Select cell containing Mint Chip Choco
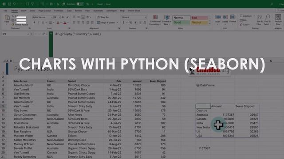The height and width of the screenshot is (159, 284). click(79, 85)
